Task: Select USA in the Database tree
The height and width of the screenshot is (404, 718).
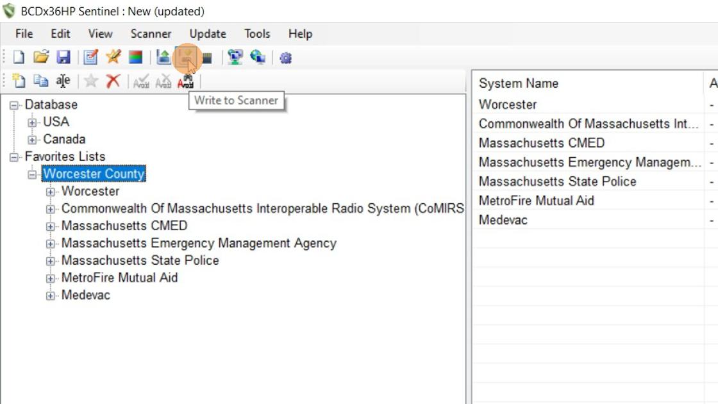Action: point(56,122)
